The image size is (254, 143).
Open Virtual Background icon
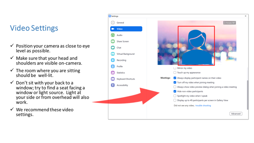pyautogui.click(x=113, y=54)
